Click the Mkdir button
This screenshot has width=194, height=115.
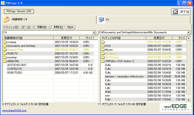click(x=70, y=27)
